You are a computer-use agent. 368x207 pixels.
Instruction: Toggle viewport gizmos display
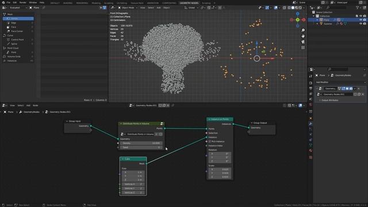267,7
